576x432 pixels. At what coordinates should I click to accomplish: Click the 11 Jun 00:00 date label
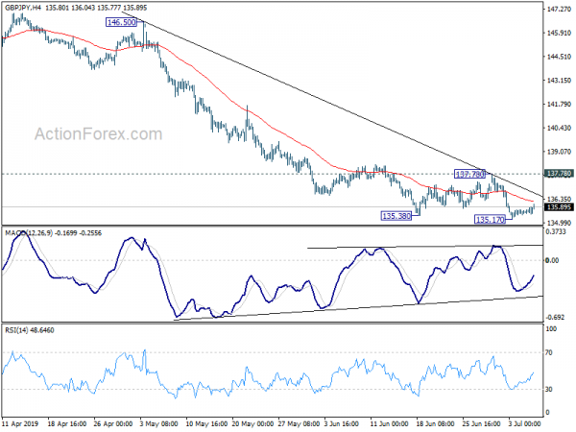coord(389,423)
